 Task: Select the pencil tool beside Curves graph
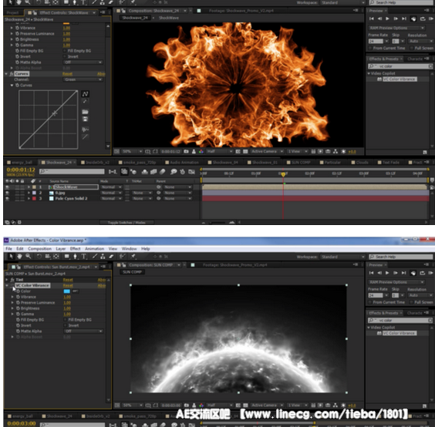(85, 102)
